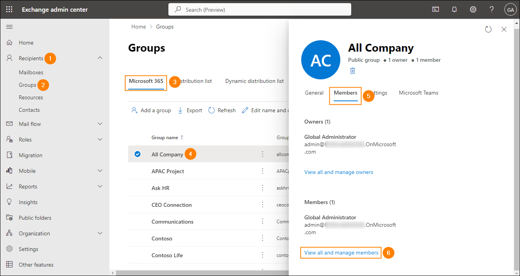Click the Insights lightbulb icon
The image size is (520, 276).
point(10,202)
